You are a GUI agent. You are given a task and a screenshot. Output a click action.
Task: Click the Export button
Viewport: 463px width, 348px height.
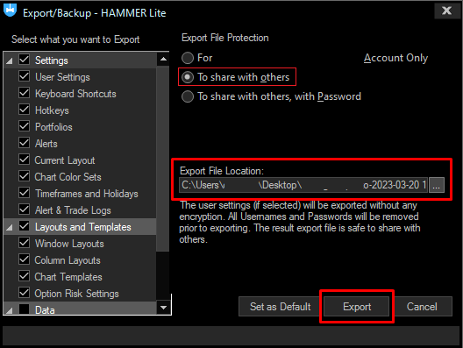click(357, 307)
